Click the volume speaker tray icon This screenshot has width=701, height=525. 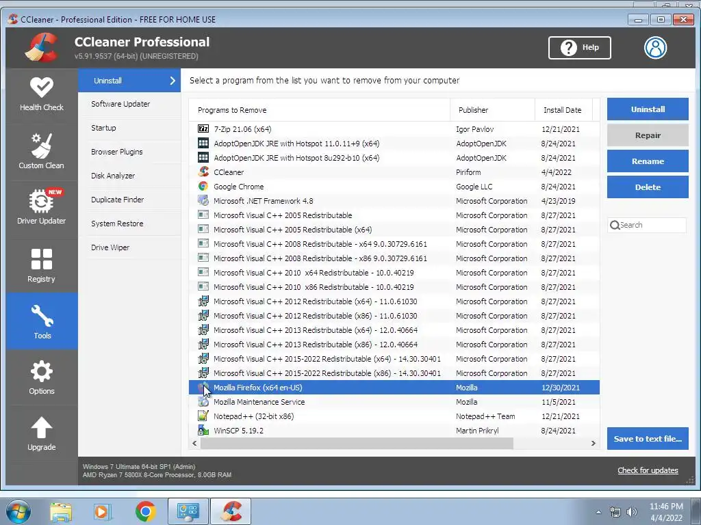tap(632, 512)
